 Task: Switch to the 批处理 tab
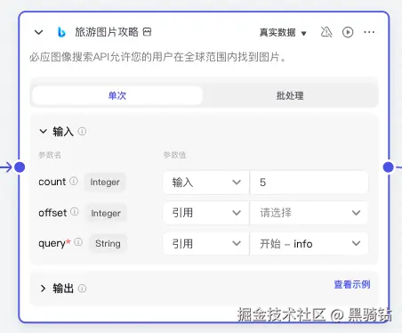tap(290, 95)
